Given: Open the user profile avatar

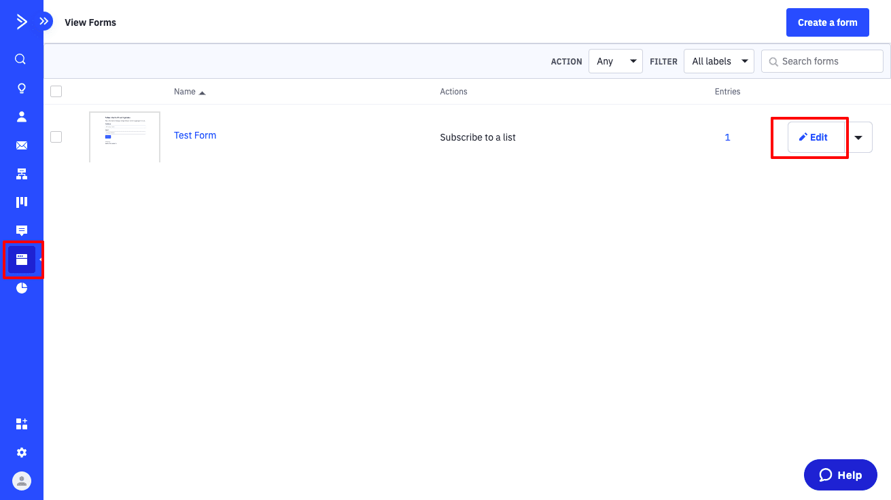Looking at the screenshot, I should coord(22,481).
